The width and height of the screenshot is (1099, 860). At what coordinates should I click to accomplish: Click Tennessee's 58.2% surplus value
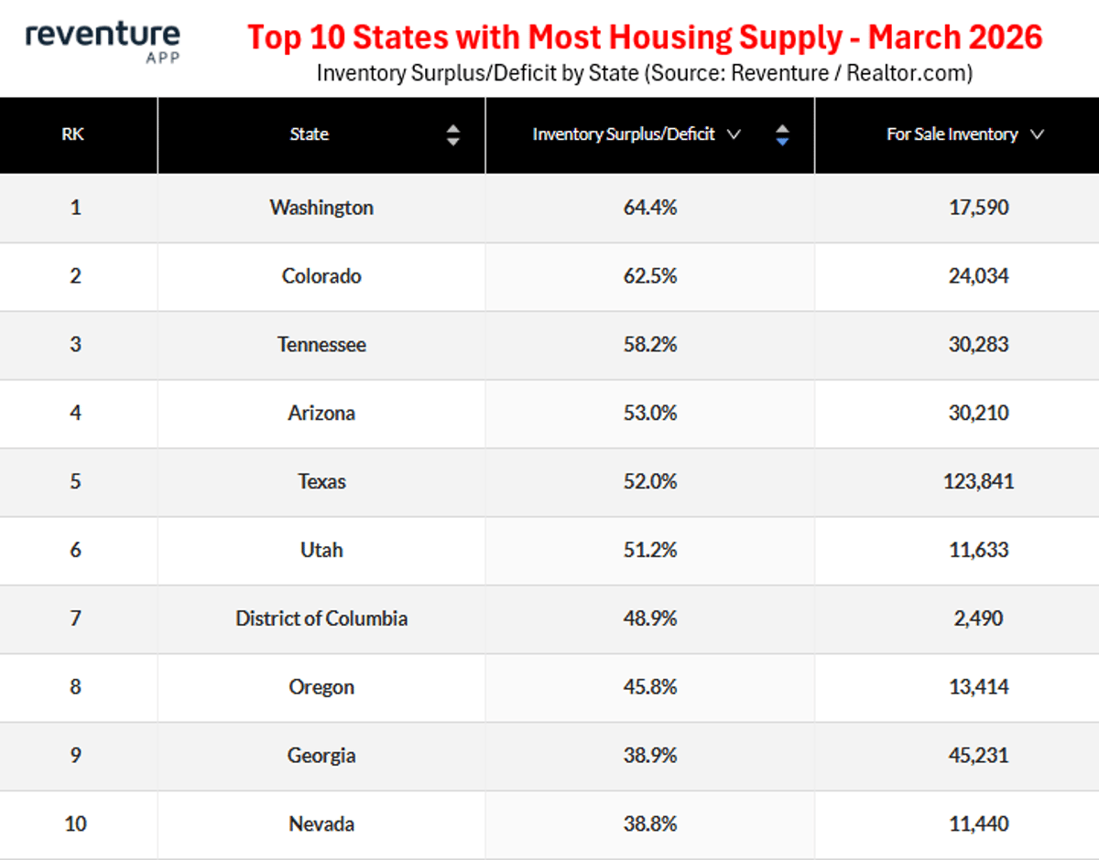pyautogui.click(x=650, y=345)
